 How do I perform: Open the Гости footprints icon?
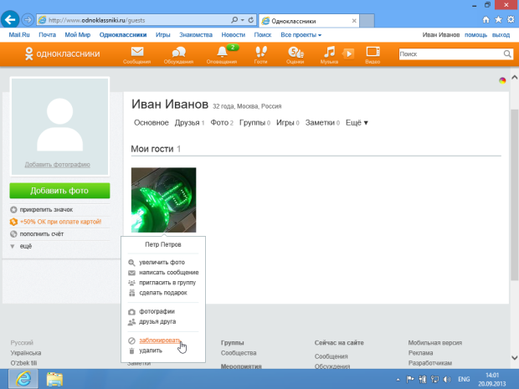click(261, 52)
